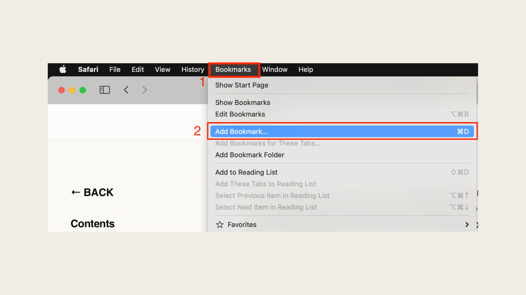Click the Contents heading
Viewport: 526px width, 295px height.
[x=93, y=224]
